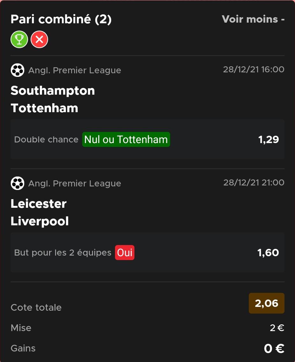Click the 1,60 odds value
The width and height of the screenshot is (295, 362).
pyautogui.click(x=268, y=253)
